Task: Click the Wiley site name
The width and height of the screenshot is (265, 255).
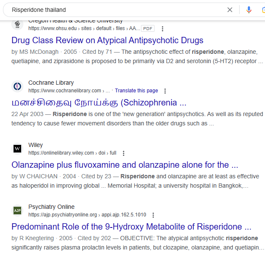Action: pos(36,145)
